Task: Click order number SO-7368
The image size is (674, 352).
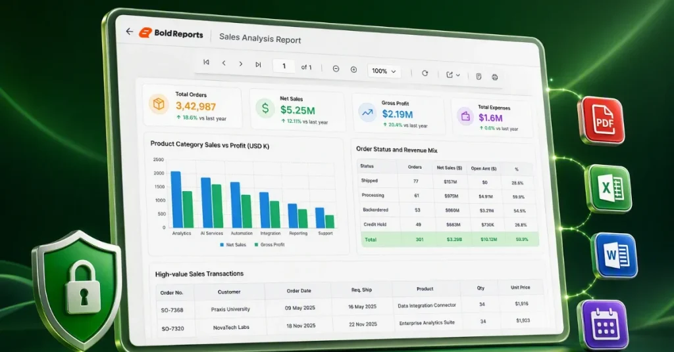Action: click(x=172, y=310)
